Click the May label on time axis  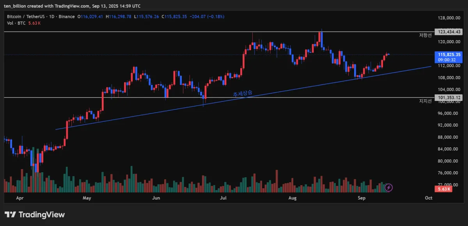(87, 198)
